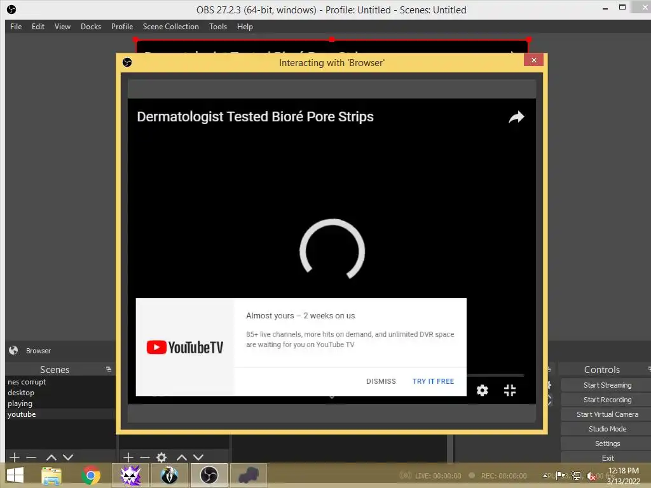The height and width of the screenshot is (488, 651).
Task: Remove the selected scene with the minus icon
Action: pos(31,457)
